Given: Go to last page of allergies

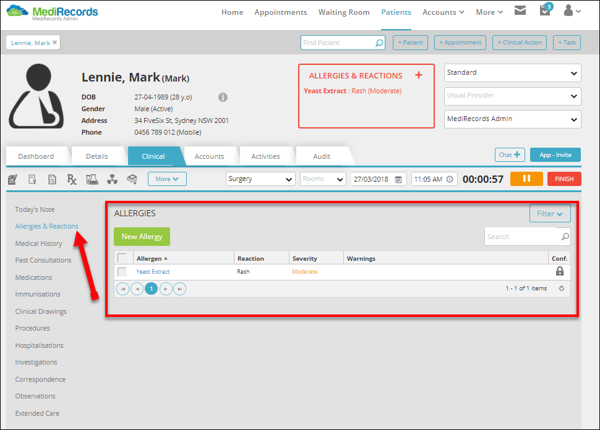Looking at the screenshot, I should tap(180, 289).
